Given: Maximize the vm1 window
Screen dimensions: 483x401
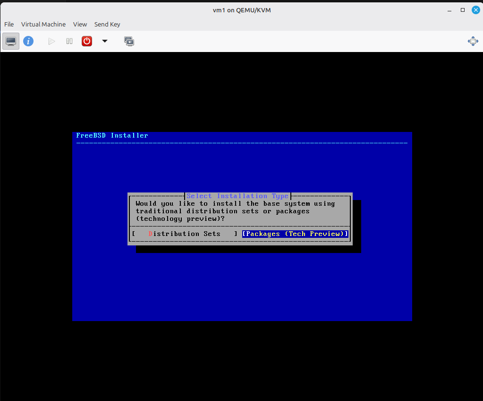Looking at the screenshot, I should (463, 10).
